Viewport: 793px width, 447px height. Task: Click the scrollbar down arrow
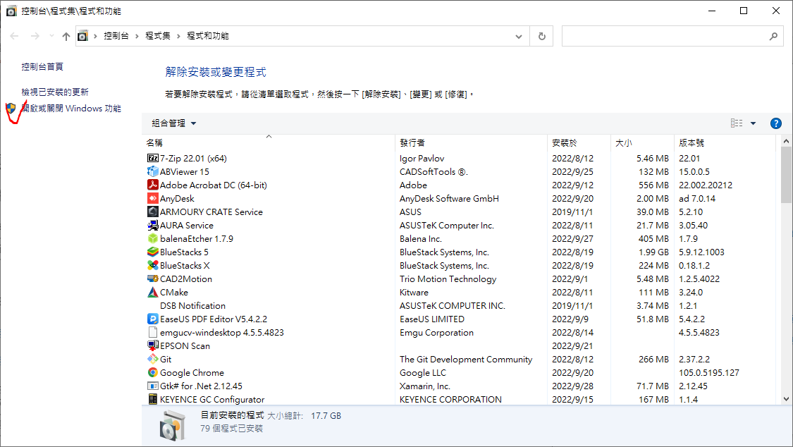(x=786, y=399)
